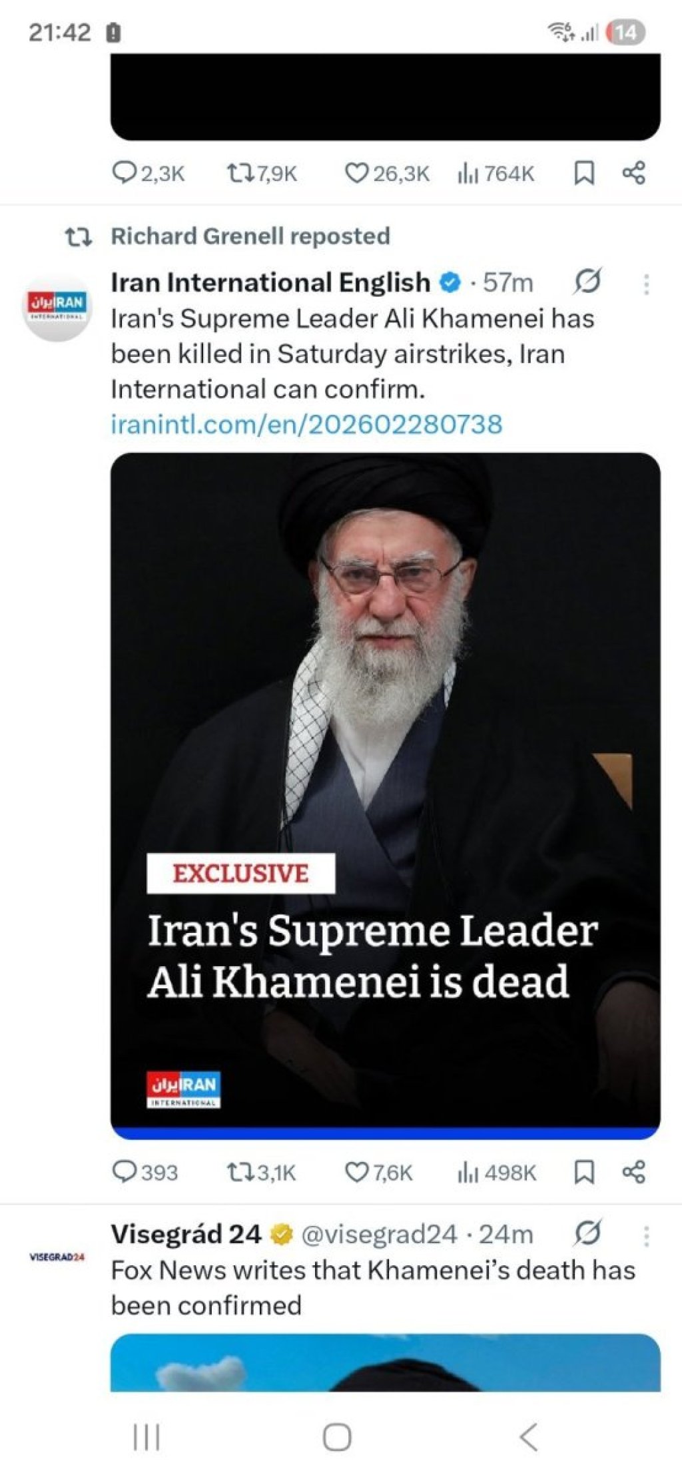
Task: Open Grok icon on Visegrád 24 post
Action: (587, 1233)
